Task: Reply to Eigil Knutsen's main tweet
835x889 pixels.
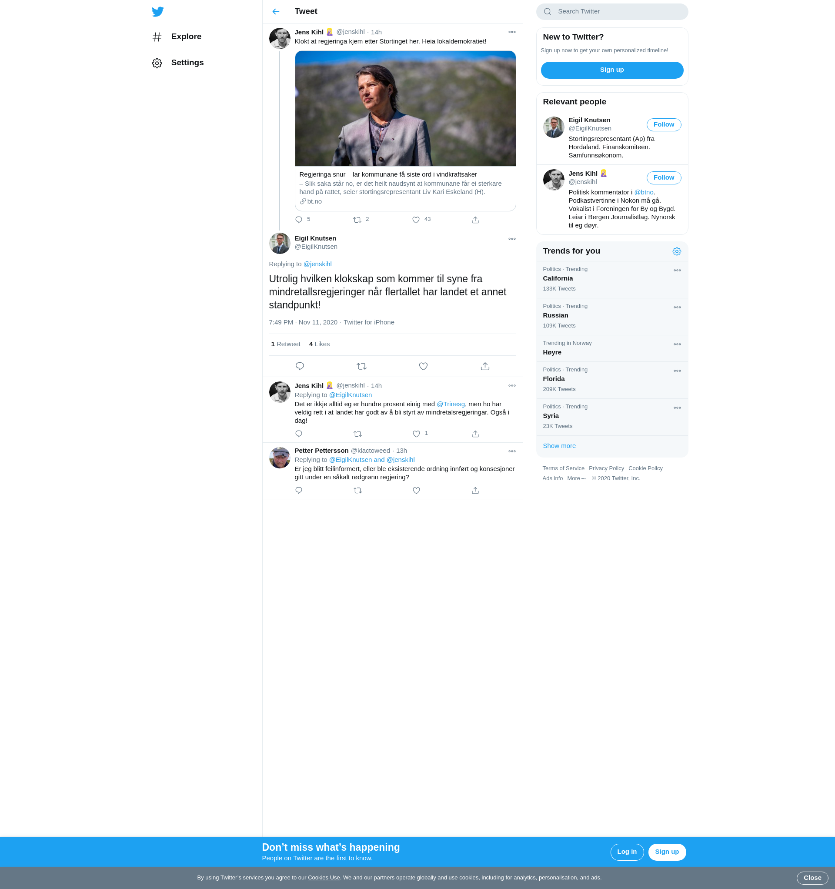Action: click(300, 366)
